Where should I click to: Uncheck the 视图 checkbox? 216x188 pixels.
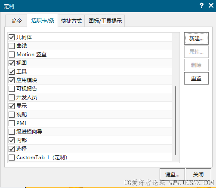(x=12, y=63)
